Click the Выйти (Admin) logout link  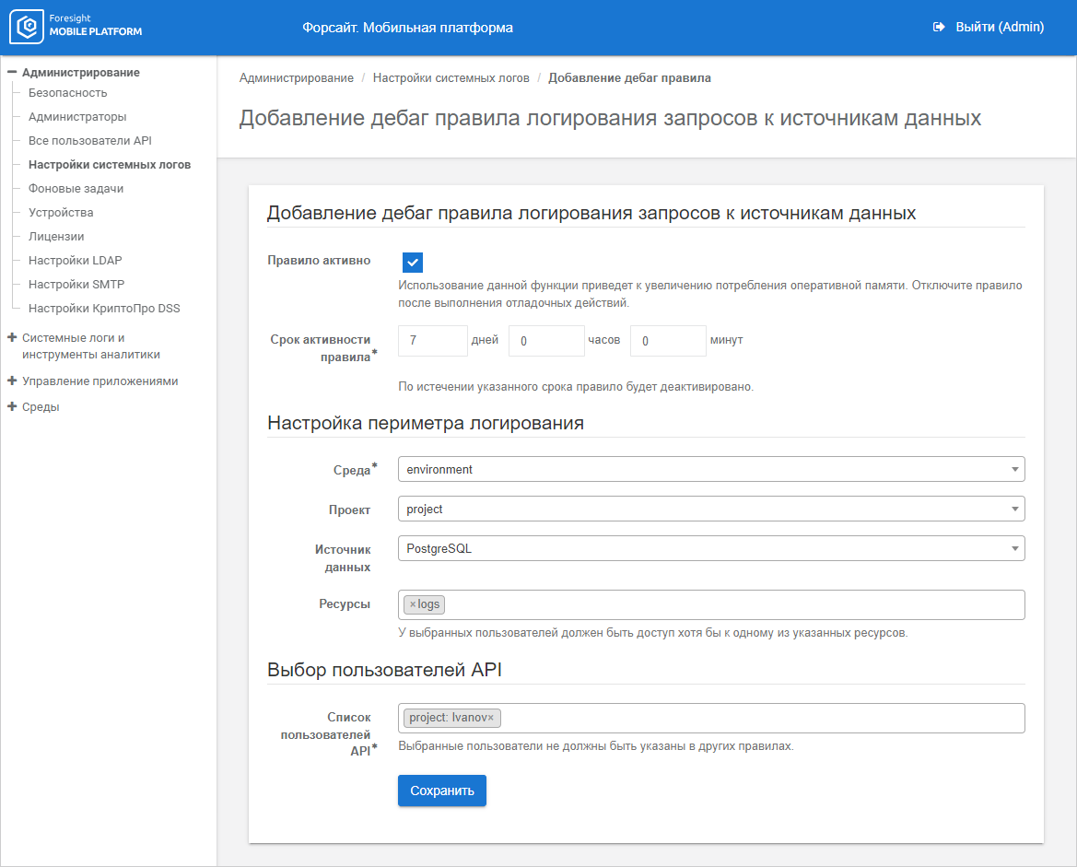coord(999,28)
